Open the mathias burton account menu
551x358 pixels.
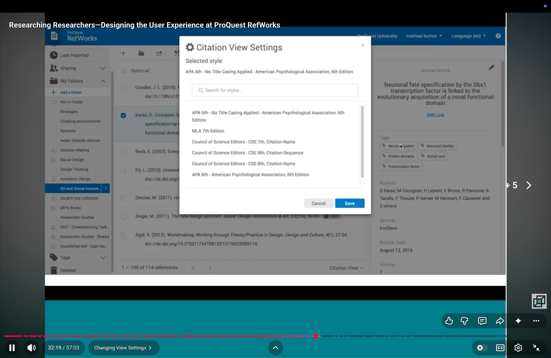pos(424,36)
